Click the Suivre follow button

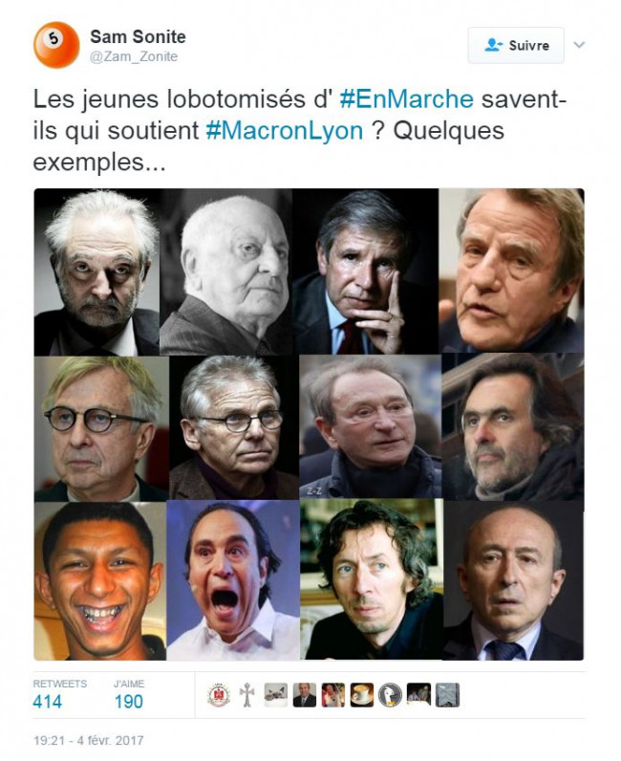click(516, 45)
